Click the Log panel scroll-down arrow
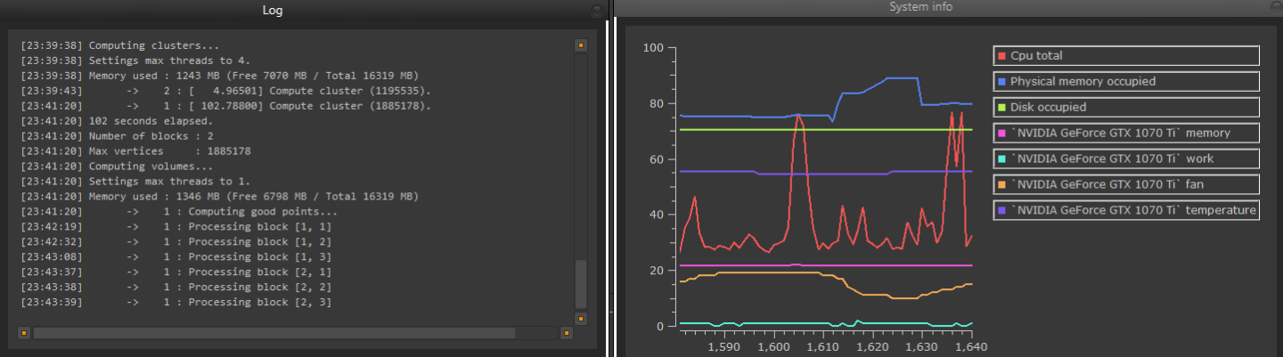Image resolution: width=1283 pixels, height=357 pixels. (x=581, y=318)
